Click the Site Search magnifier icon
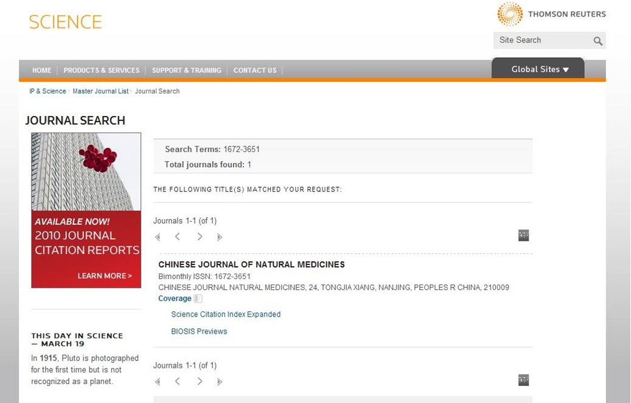The height and width of the screenshot is (403, 631). coord(598,41)
